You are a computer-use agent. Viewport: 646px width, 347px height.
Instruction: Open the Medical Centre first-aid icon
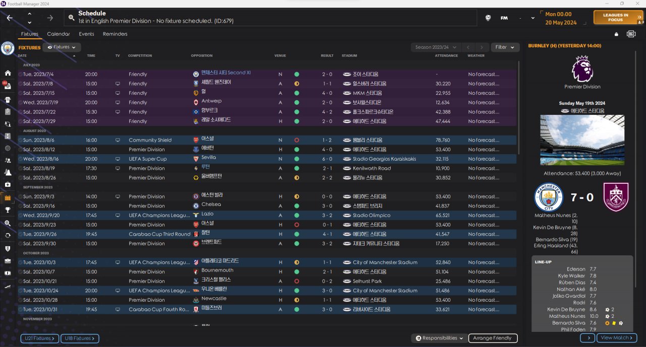click(x=8, y=185)
